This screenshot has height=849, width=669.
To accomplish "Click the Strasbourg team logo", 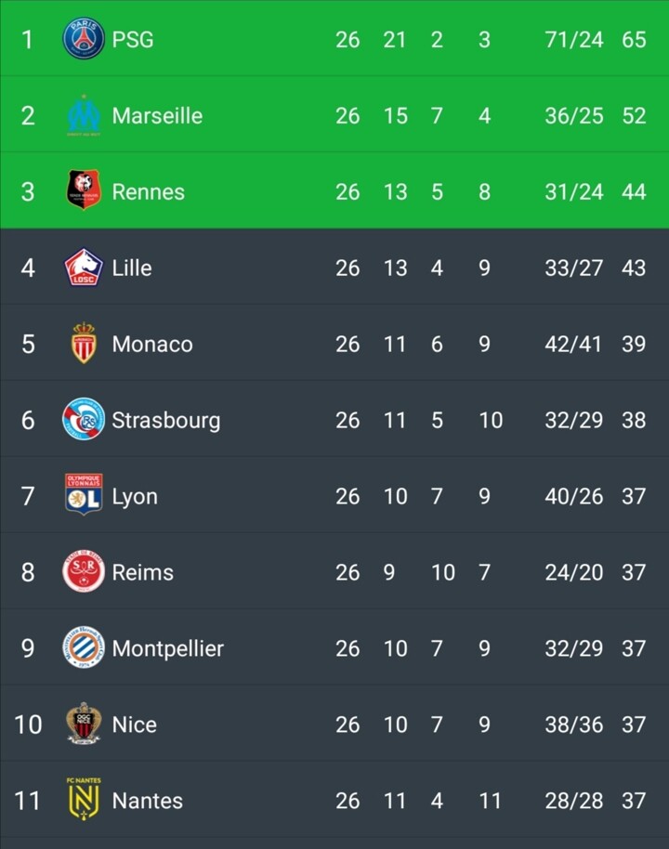I will click(x=84, y=420).
